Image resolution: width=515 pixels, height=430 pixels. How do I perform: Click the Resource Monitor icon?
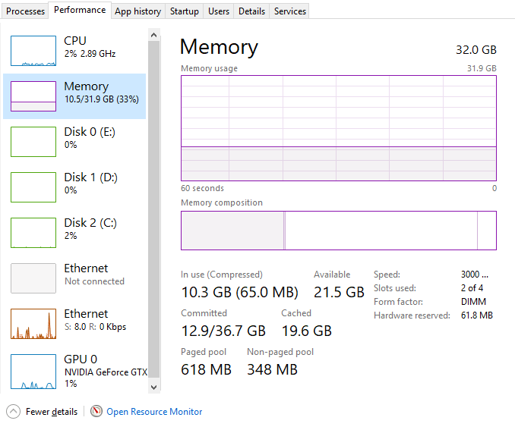click(96, 412)
